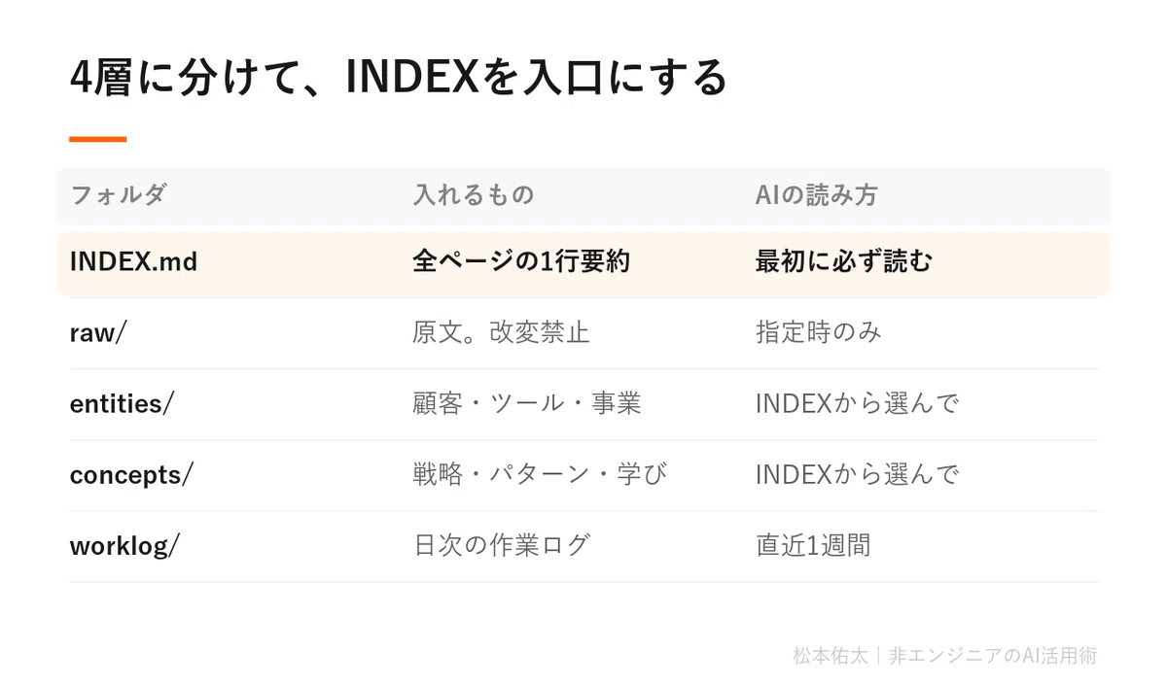The image size is (1167, 685).
Task: Click the 直近1週間 cell
Action: 813,545
